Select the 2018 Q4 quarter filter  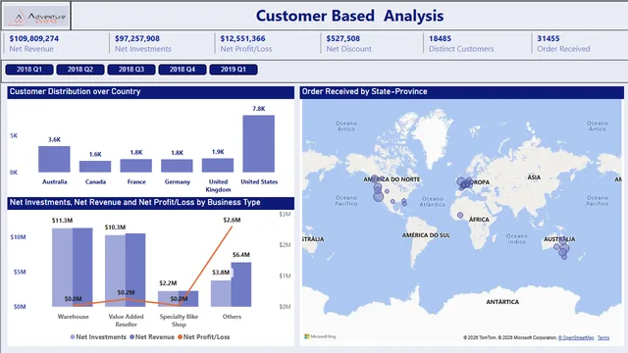pos(183,70)
